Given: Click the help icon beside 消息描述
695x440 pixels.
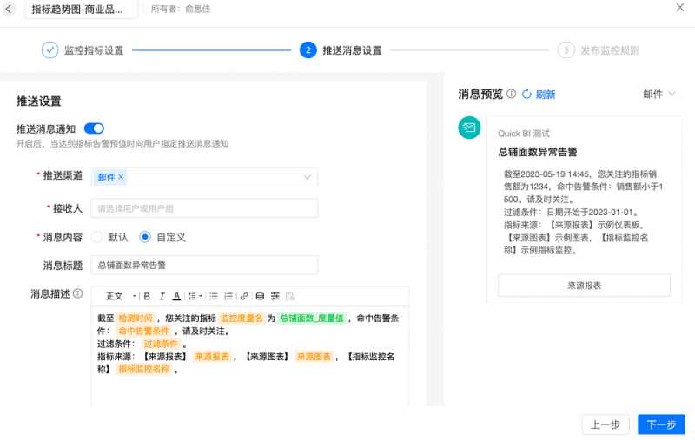Looking at the screenshot, I should click(77, 294).
